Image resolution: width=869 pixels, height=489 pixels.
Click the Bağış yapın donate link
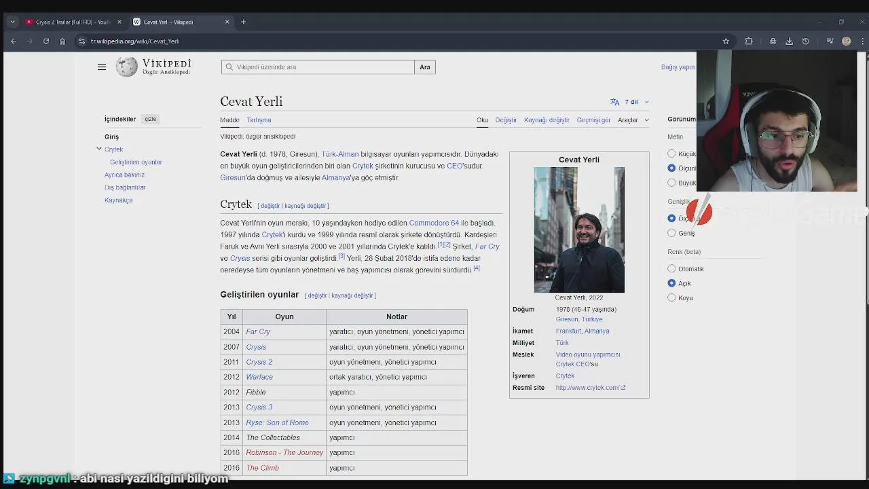click(x=678, y=67)
